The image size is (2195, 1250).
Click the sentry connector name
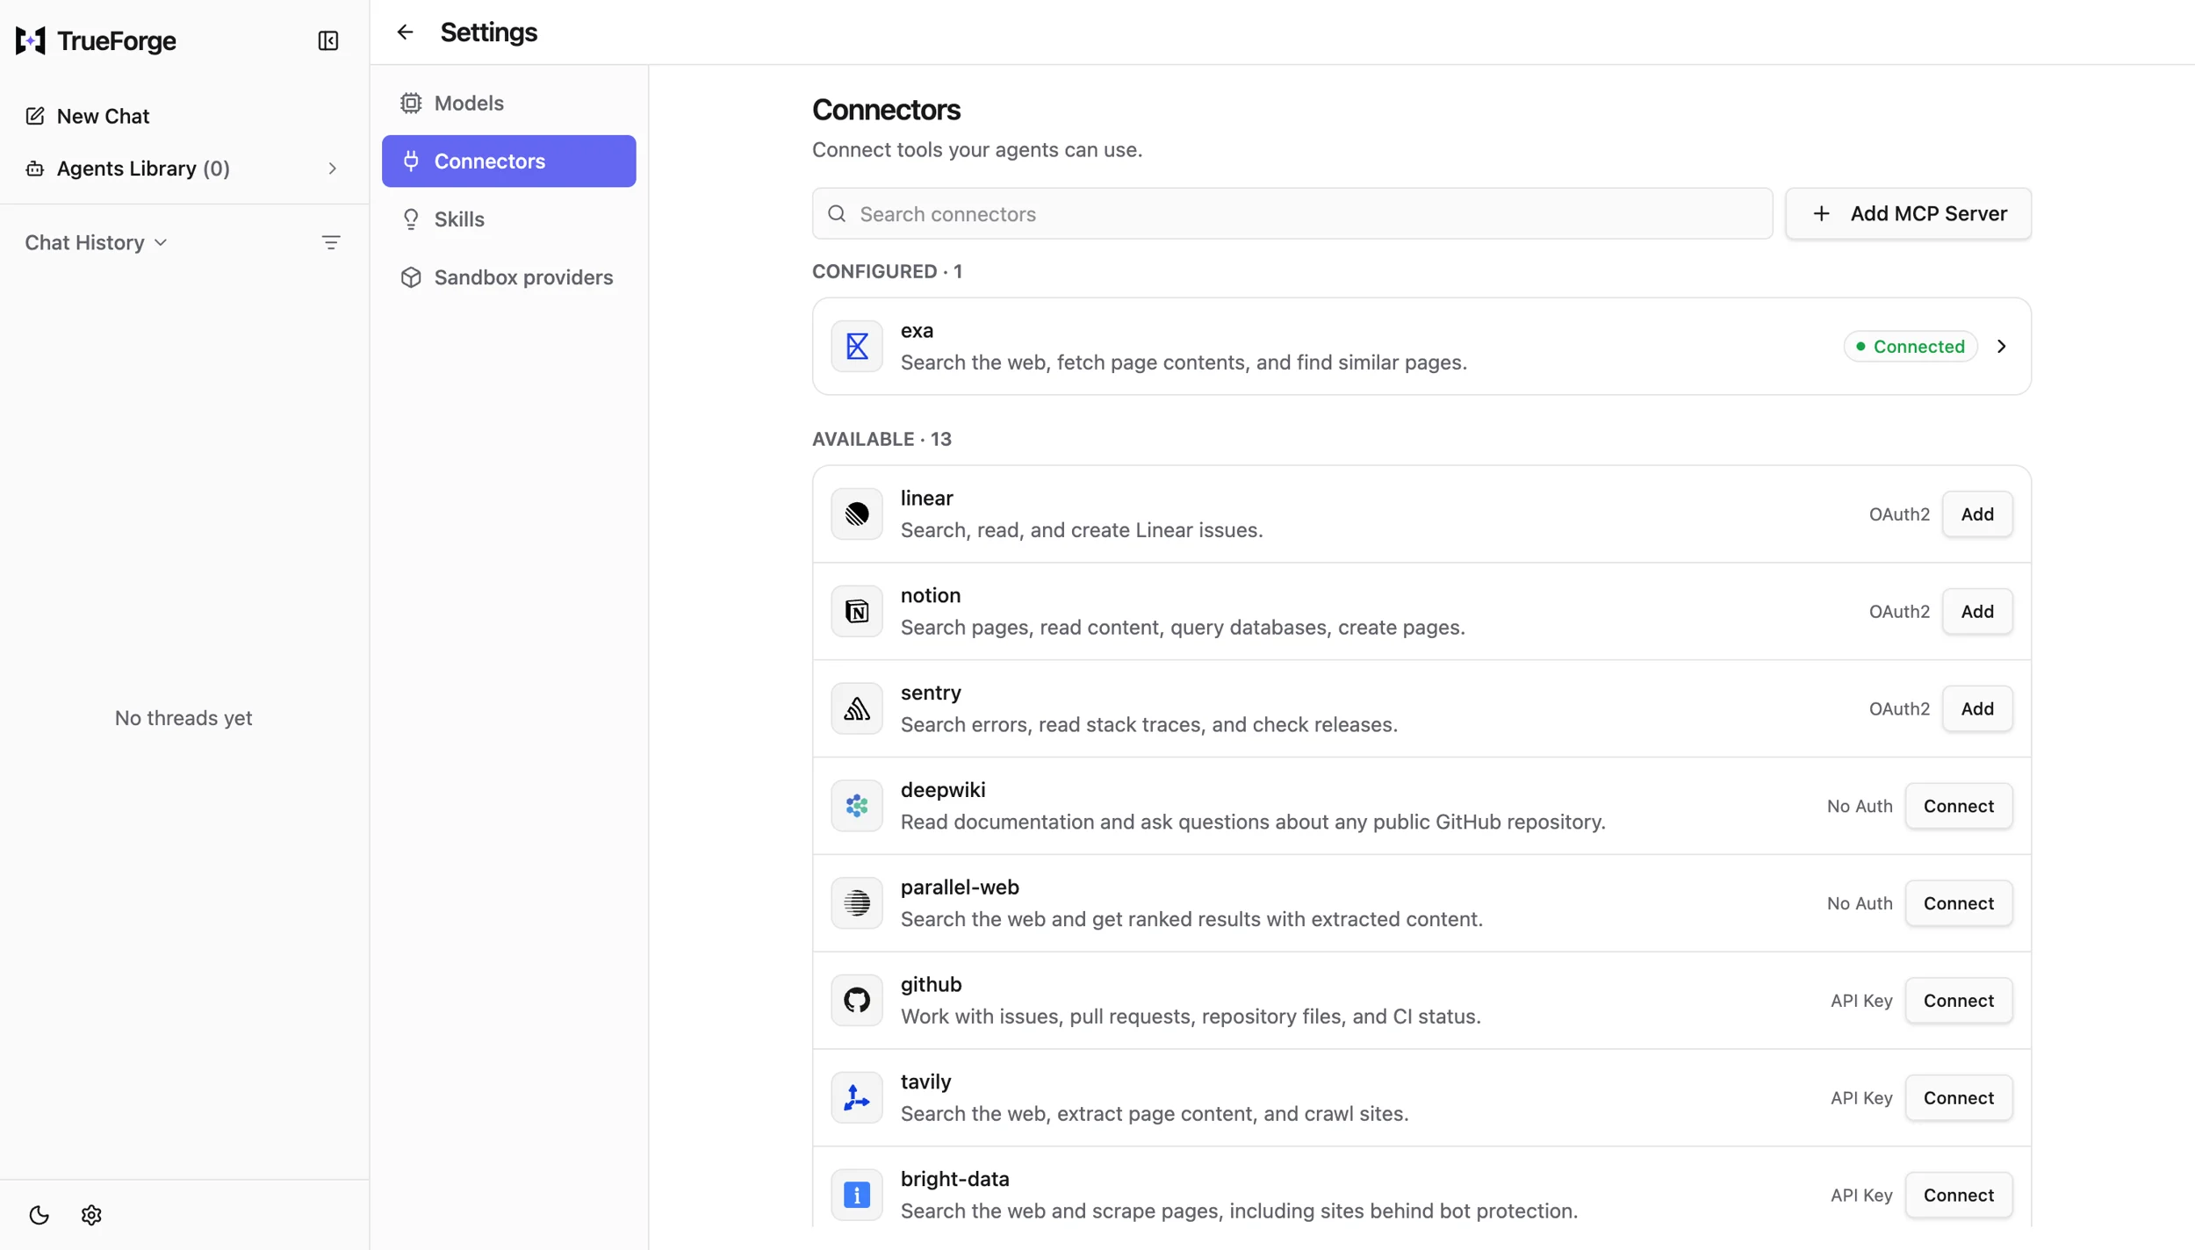coord(931,693)
